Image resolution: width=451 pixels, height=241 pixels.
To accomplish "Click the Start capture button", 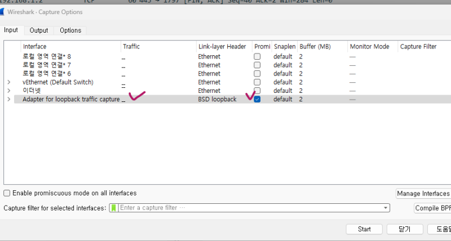I will coord(364,229).
